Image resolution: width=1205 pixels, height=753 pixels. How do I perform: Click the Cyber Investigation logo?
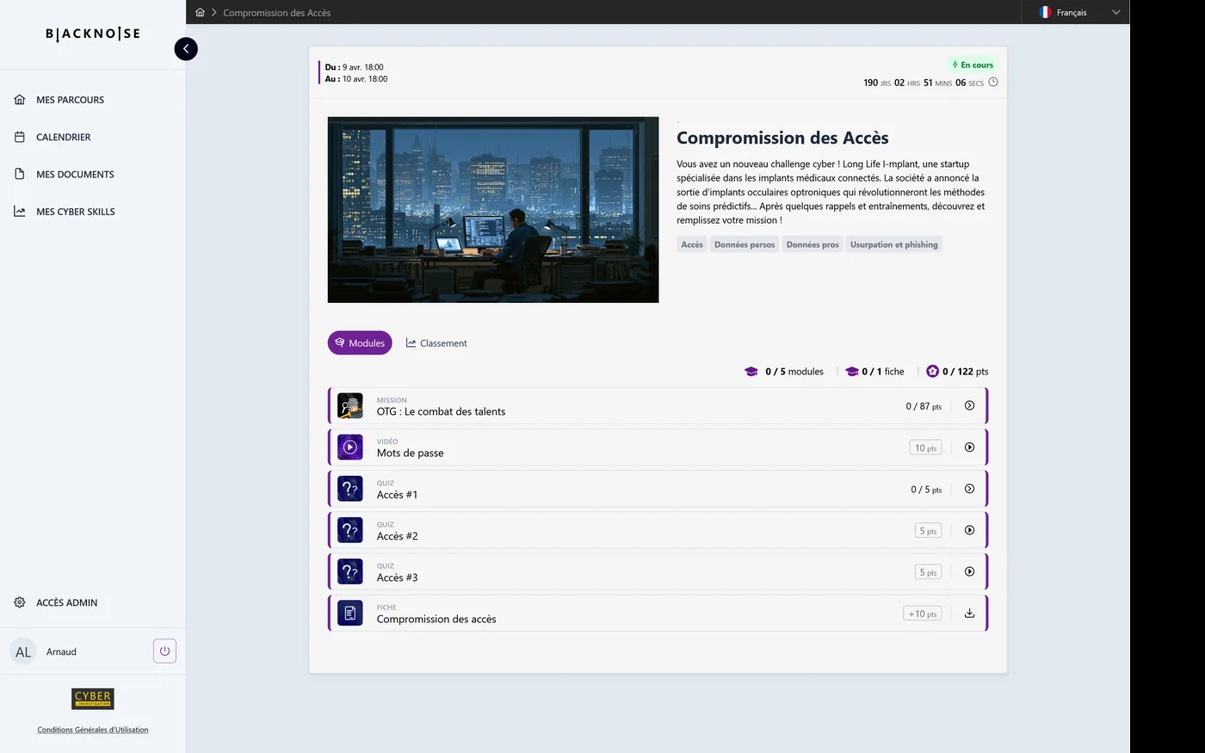[x=93, y=698]
